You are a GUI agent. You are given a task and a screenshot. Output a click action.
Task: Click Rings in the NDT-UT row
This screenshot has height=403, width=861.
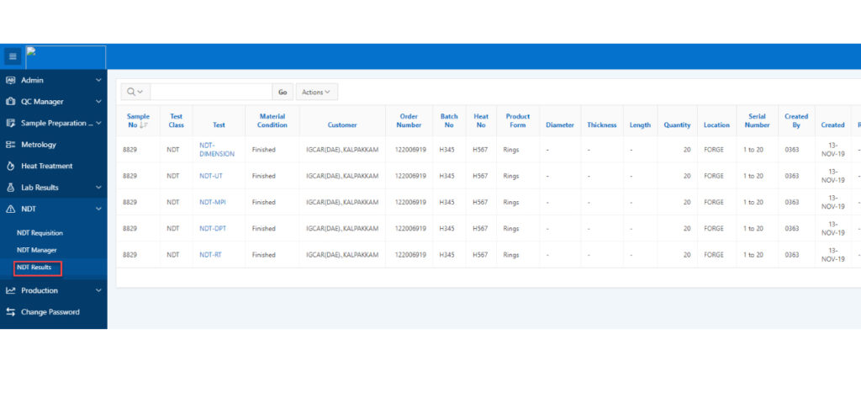point(510,176)
